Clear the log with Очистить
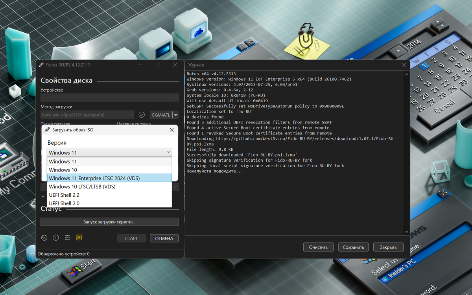Screen dimensions: 472x295 click(318, 247)
